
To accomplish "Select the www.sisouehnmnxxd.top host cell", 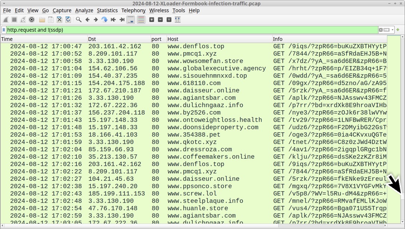I will [x=207, y=76].
